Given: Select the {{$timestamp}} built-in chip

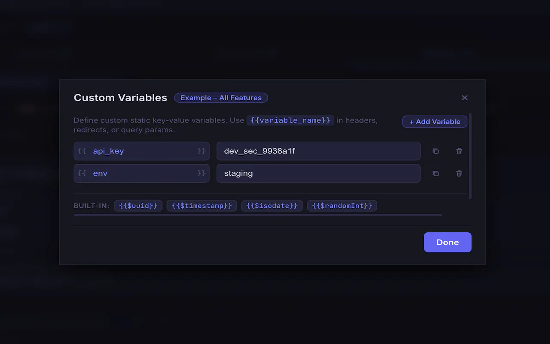Looking at the screenshot, I should point(202,206).
